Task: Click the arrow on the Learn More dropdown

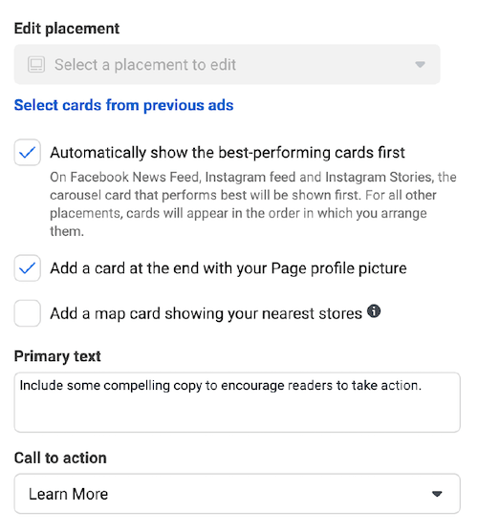Action: pyautogui.click(x=437, y=494)
